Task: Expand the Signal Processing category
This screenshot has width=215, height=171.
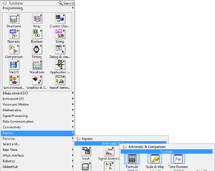Action: (x=38, y=116)
